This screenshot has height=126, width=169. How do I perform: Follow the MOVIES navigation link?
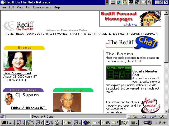62,34
